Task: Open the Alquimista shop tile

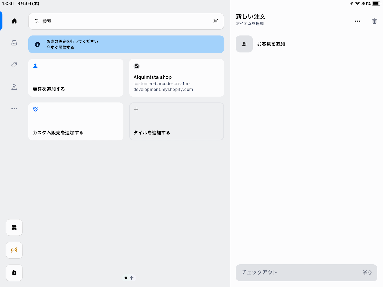Action: 176,78
